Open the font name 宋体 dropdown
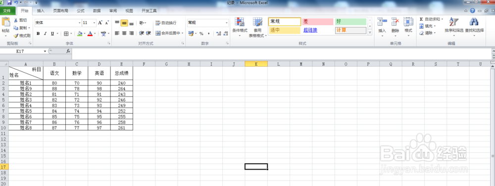The width and height of the screenshot is (495, 186). (80, 23)
